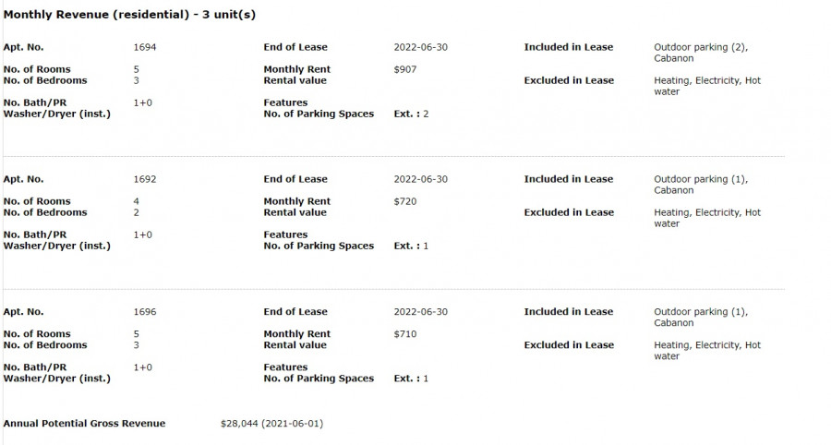Click apartment number 1694
This screenshot has height=445, width=831.
tap(145, 47)
